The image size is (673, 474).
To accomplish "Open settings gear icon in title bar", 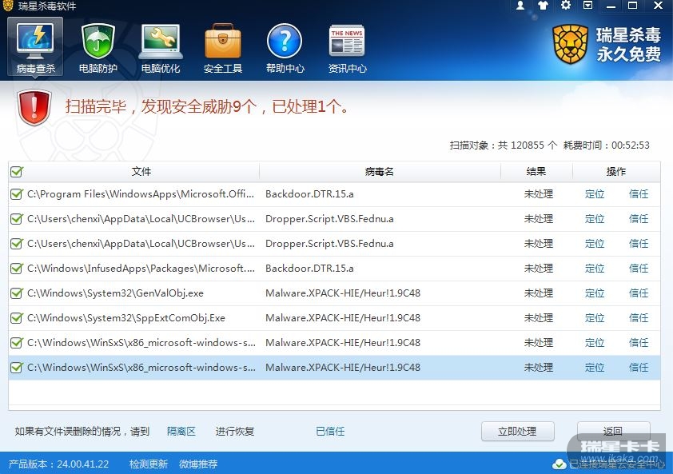I will (x=566, y=5).
